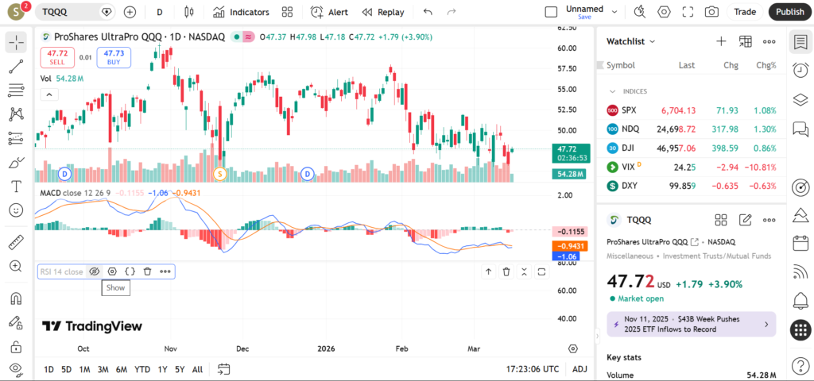Select the crosshair cursor tool
The image size is (814, 381).
16,43
